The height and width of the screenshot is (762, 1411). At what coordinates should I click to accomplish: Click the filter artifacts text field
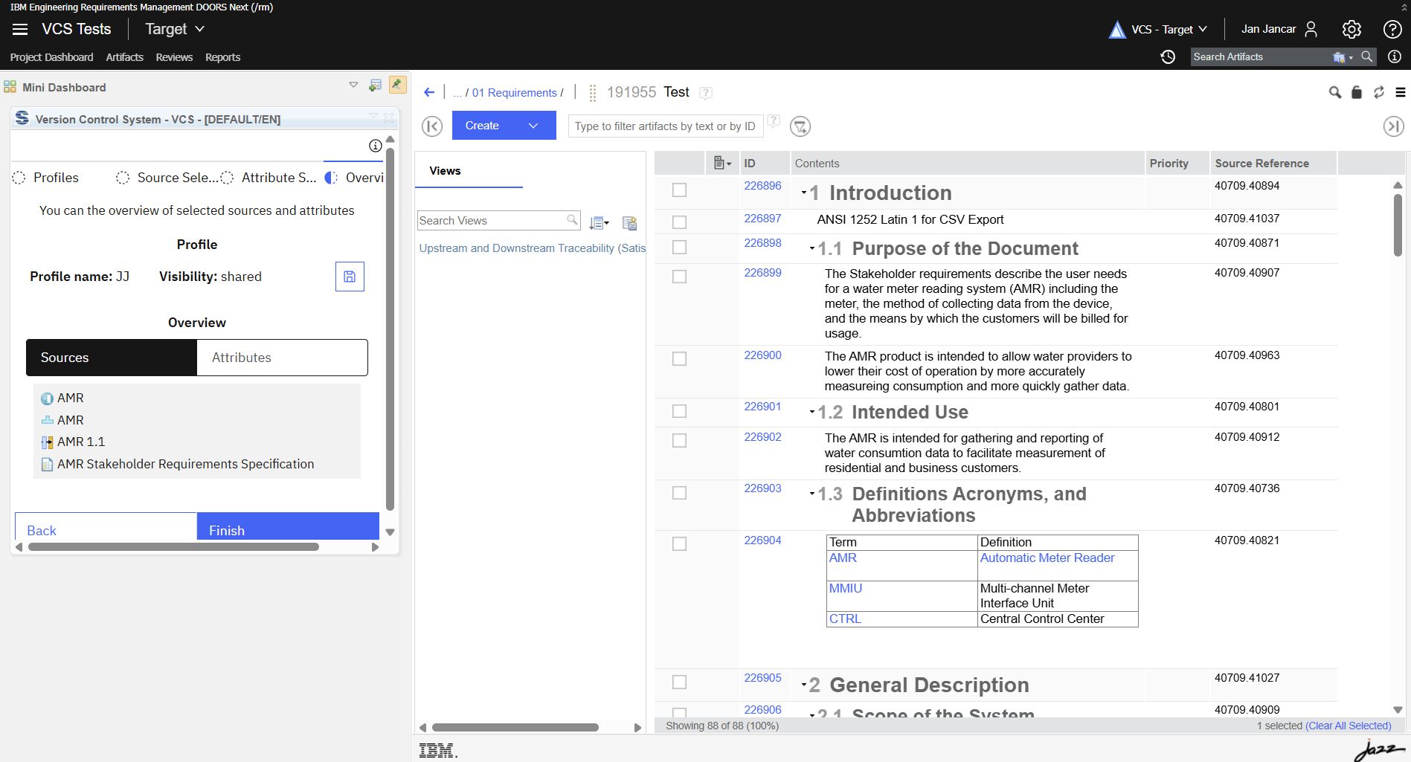pyautogui.click(x=664, y=126)
